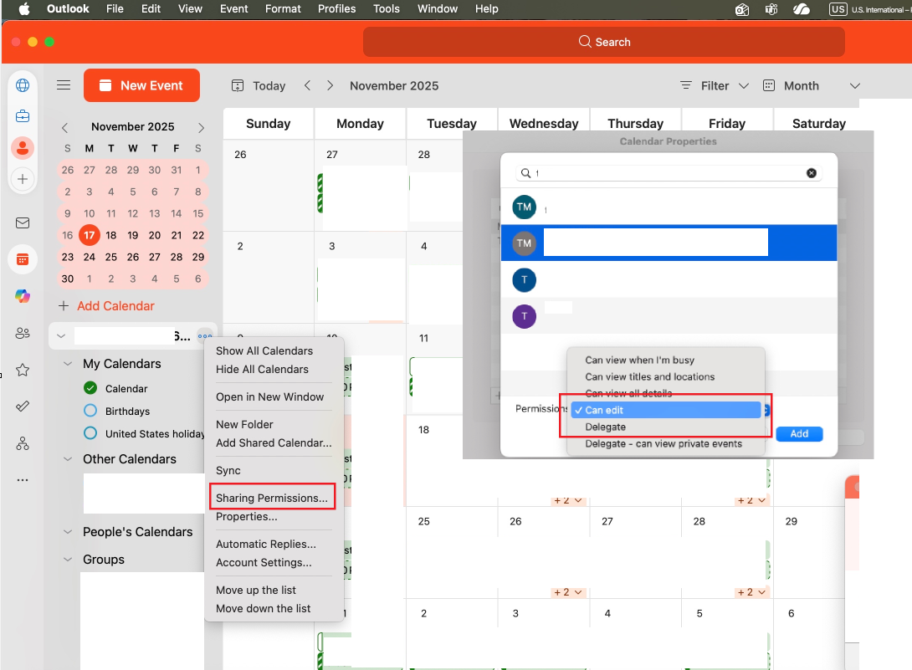Clear the people search field with the X icon
The width and height of the screenshot is (912, 670).
(812, 173)
